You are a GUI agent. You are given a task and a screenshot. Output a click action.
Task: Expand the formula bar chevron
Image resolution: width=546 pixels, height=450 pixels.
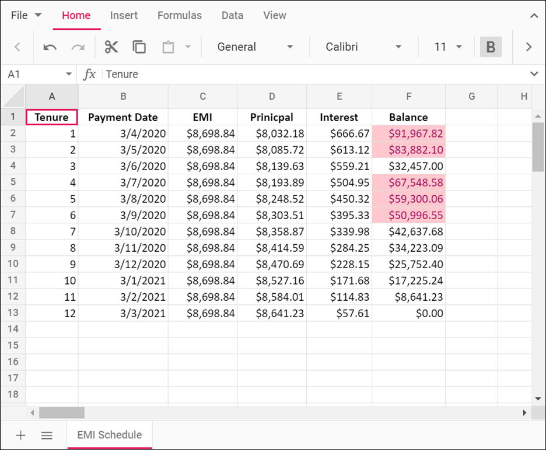pos(534,74)
